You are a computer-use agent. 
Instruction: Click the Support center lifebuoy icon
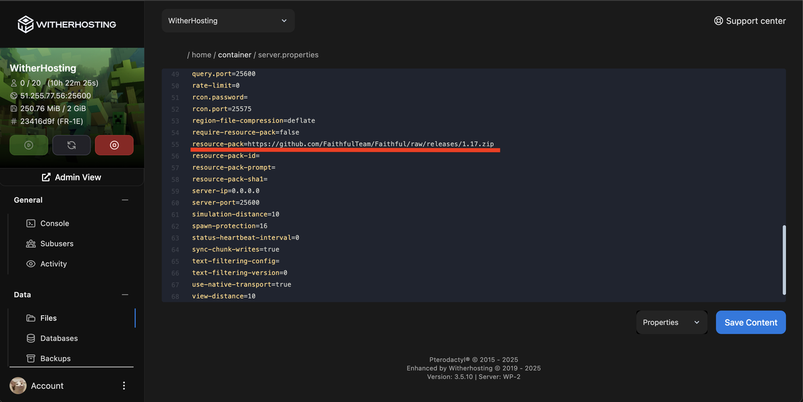click(718, 21)
